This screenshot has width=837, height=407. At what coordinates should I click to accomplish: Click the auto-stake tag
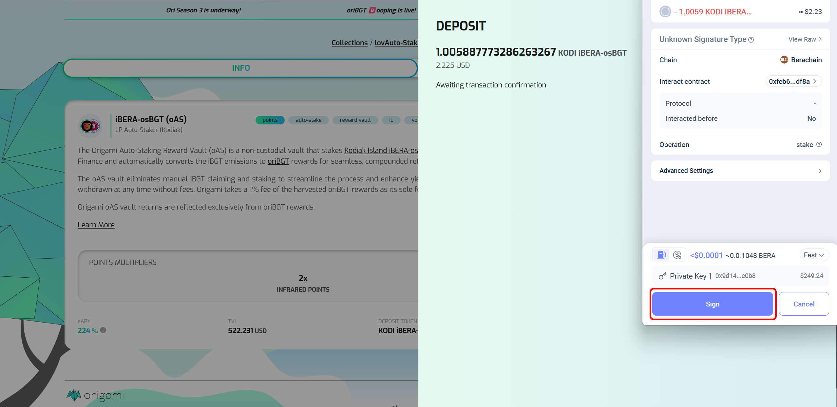tap(308, 120)
